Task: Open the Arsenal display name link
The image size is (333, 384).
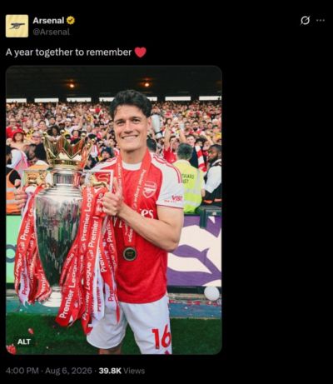Action: [x=48, y=21]
